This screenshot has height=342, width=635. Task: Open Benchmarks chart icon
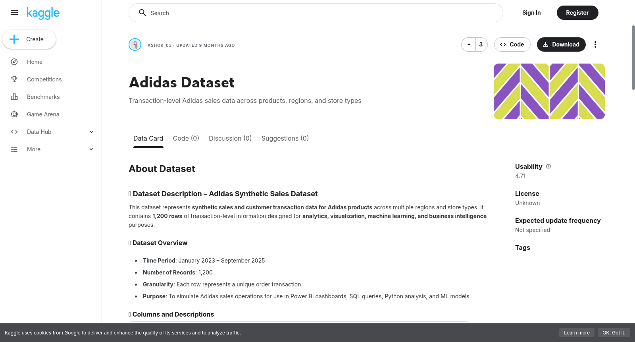tap(14, 97)
